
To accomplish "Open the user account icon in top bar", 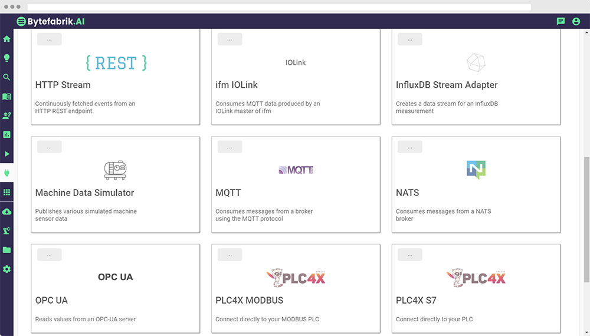I will pyautogui.click(x=576, y=21).
